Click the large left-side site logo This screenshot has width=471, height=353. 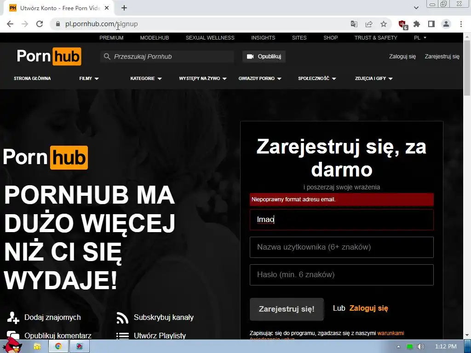[46, 157]
